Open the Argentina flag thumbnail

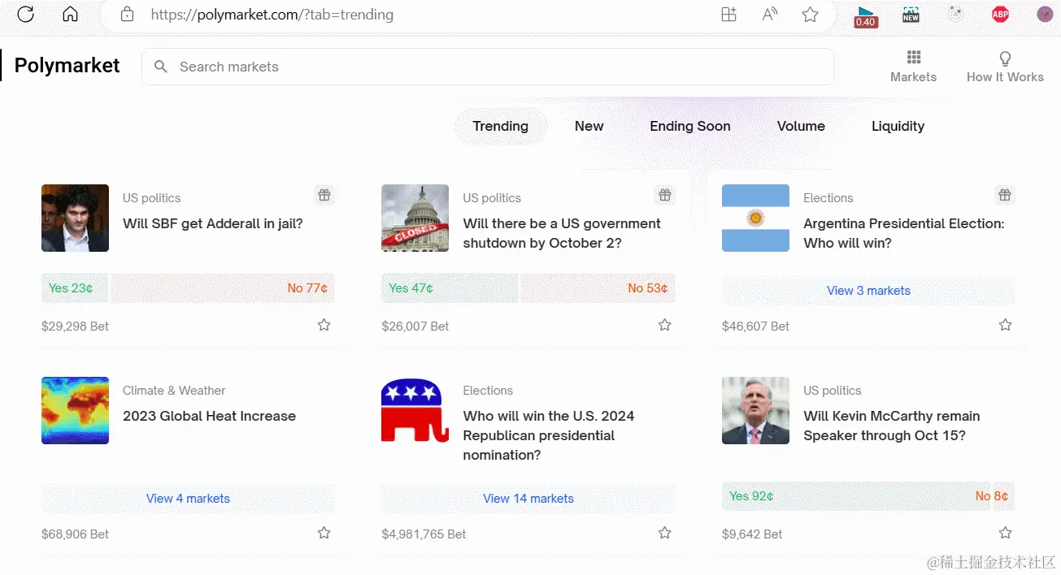click(x=755, y=218)
